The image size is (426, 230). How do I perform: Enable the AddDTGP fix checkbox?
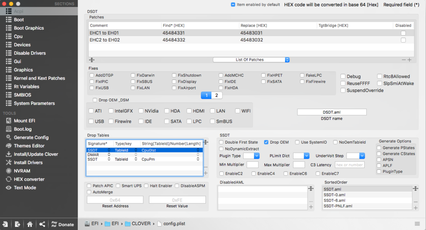coord(92,75)
